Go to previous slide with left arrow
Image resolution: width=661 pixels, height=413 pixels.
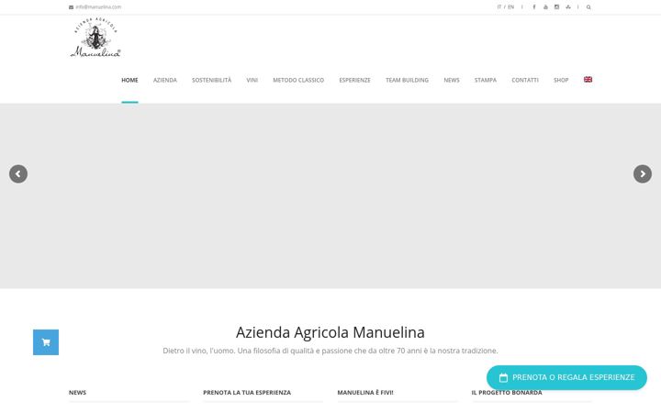point(18,173)
